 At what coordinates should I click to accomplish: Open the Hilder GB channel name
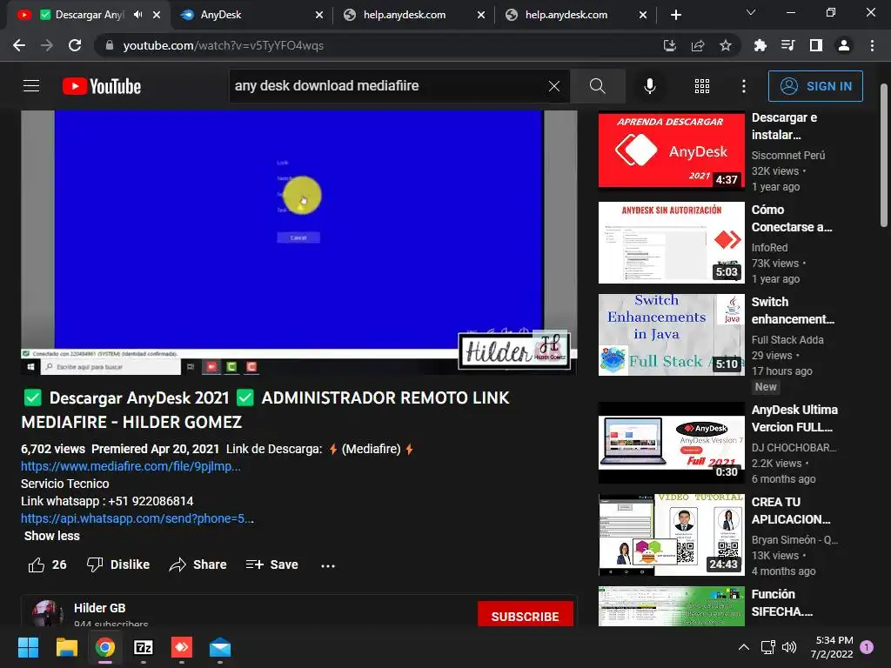click(99, 608)
